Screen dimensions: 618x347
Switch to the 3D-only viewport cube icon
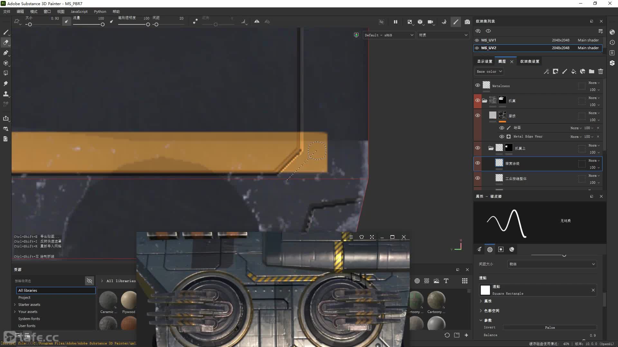[420, 22]
